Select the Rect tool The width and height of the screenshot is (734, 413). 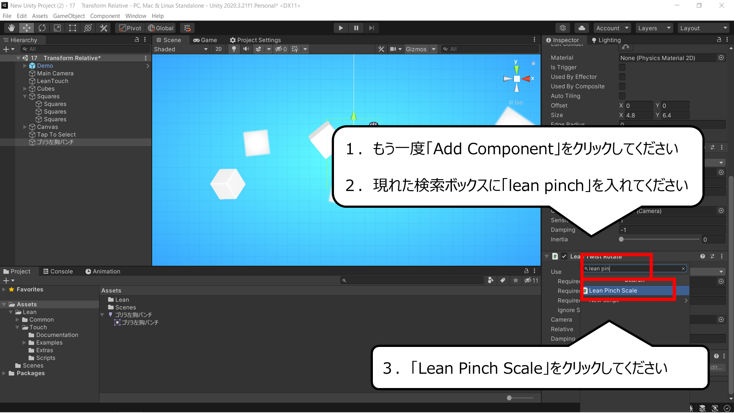pyautogui.click(x=73, y=28)
